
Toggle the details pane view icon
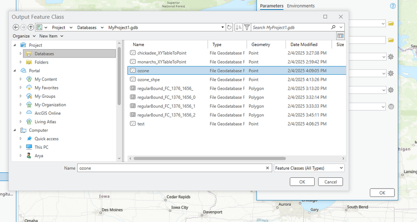tap(341, 36)
